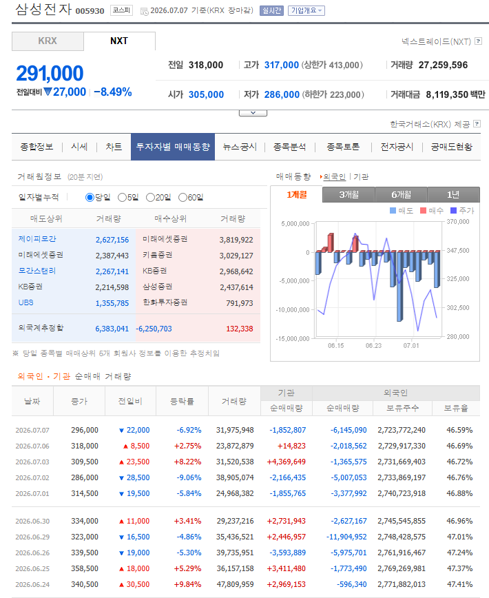Screen dimensions: 489x598
Task: Click the 시가 value 305,000
Action: click(206, 94)
